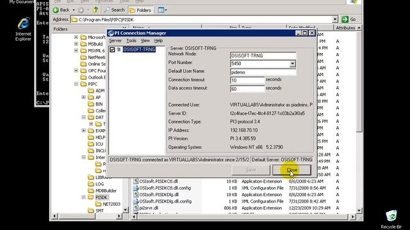
Task: Toggle the Folders pane button
Action: 141,10
